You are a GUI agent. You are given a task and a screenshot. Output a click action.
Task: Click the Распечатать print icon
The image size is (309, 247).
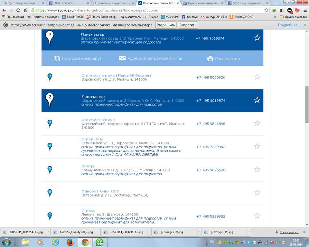pos(210,59)
